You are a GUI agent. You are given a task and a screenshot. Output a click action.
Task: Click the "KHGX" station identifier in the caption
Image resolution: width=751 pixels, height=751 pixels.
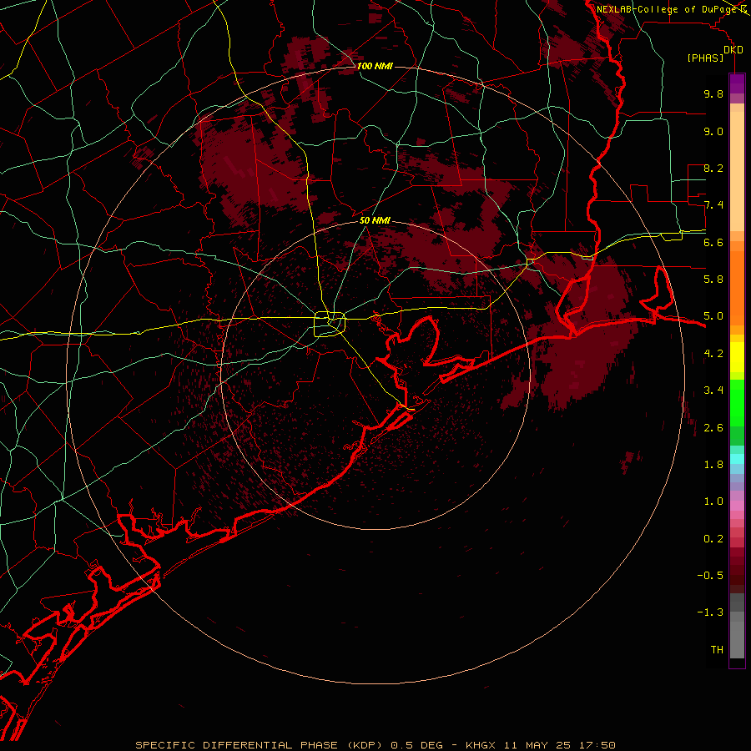point(481,745)
